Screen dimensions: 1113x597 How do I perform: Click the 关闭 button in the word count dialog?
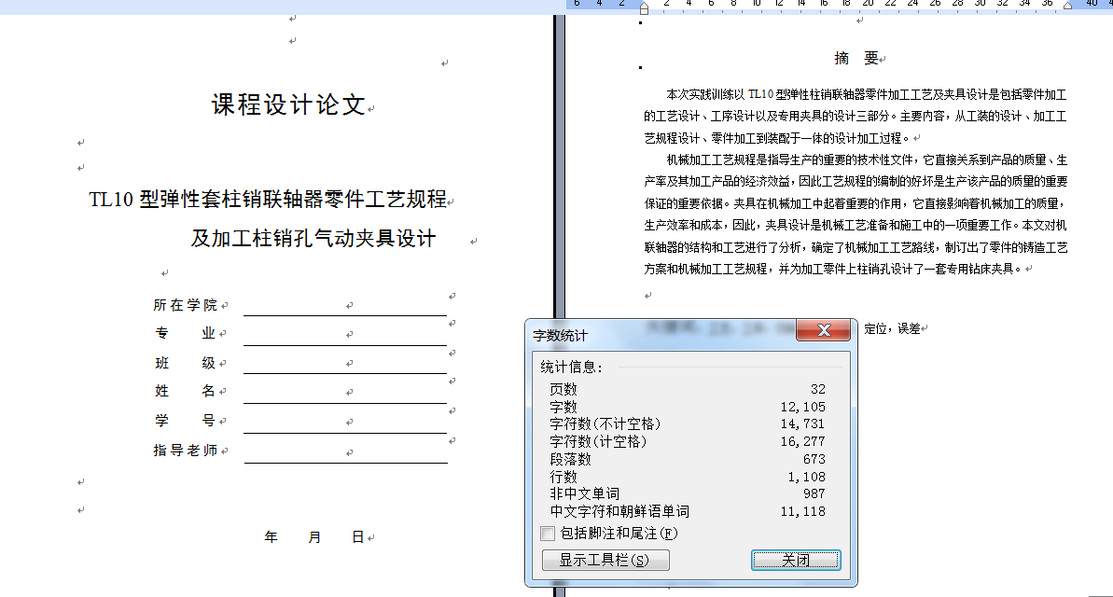pyautogui.click(x=796, y=560)
